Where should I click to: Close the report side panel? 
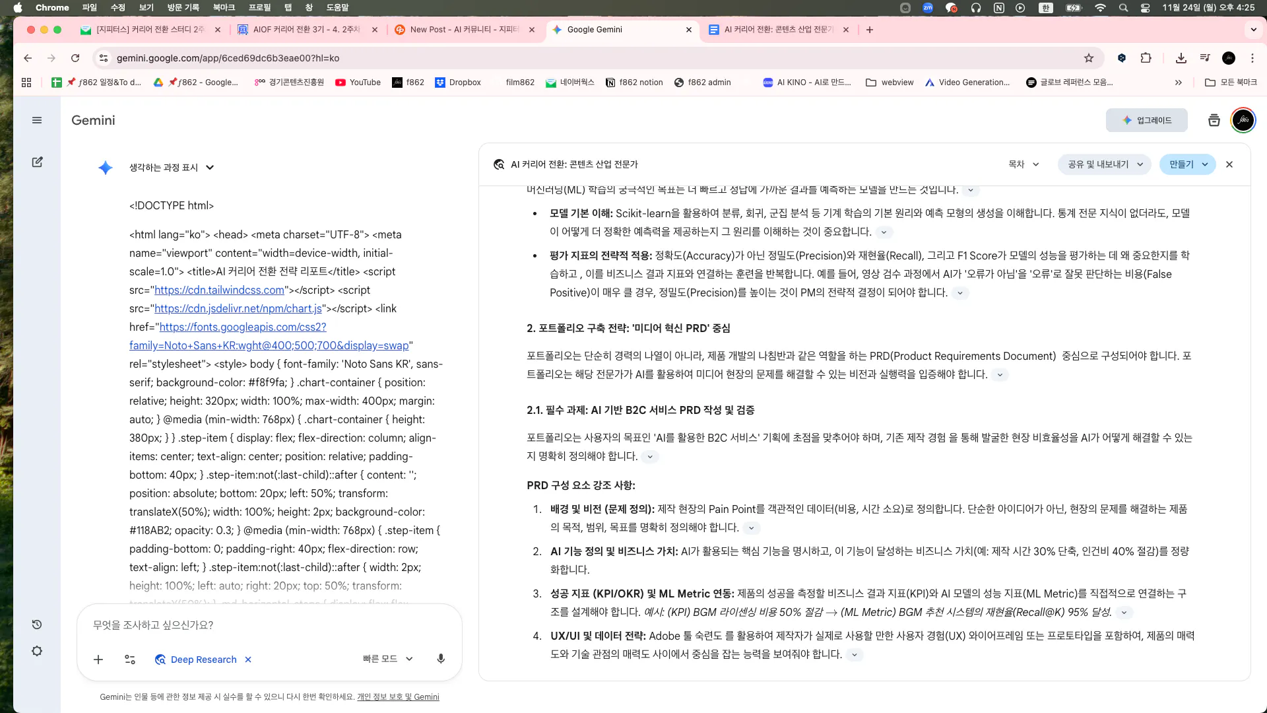point(1229,164)
